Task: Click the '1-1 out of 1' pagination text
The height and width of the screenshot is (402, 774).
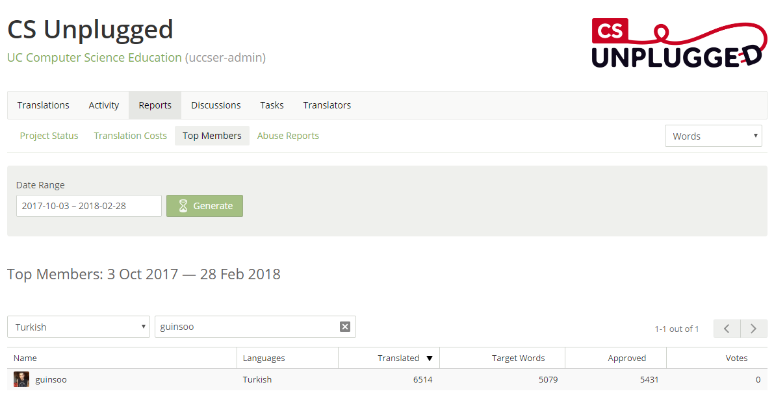Action: tap(677, 329)
